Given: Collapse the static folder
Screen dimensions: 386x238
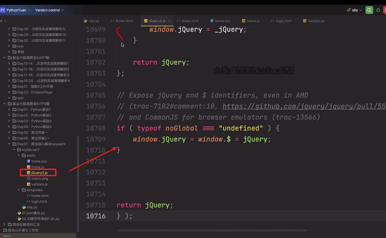Looking at the screenshot, I should 18,155.
